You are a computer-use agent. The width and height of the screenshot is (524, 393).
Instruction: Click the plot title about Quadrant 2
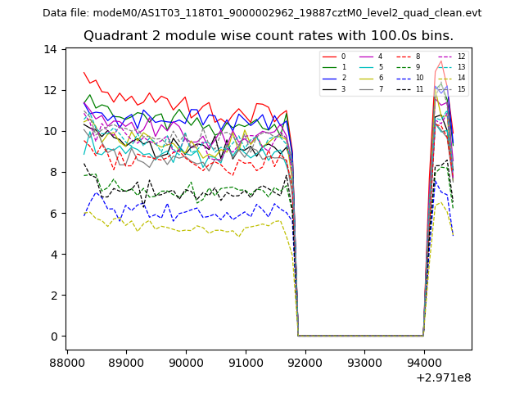pos(269,36)
